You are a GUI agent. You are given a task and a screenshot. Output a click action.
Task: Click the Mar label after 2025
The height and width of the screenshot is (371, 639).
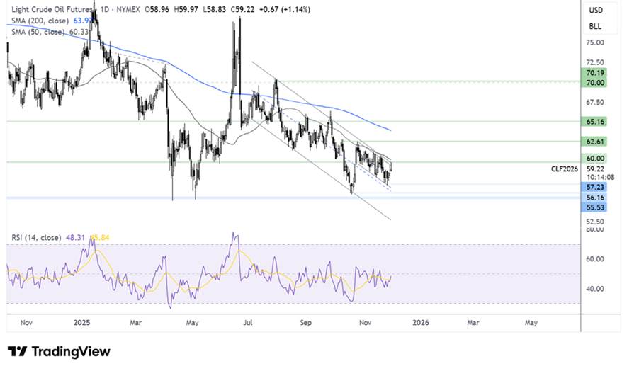pos(136,323)
